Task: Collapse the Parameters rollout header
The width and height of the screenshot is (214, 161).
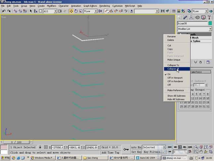Action: (x=200, y=72)
